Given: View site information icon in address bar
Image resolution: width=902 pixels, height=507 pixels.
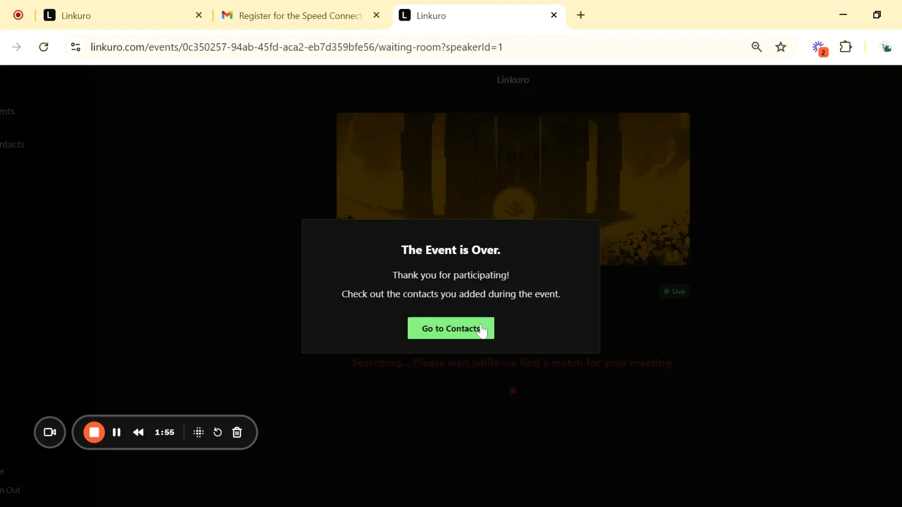Looking at the screenshot, I should pyautogui.click(x=76, y=47).
